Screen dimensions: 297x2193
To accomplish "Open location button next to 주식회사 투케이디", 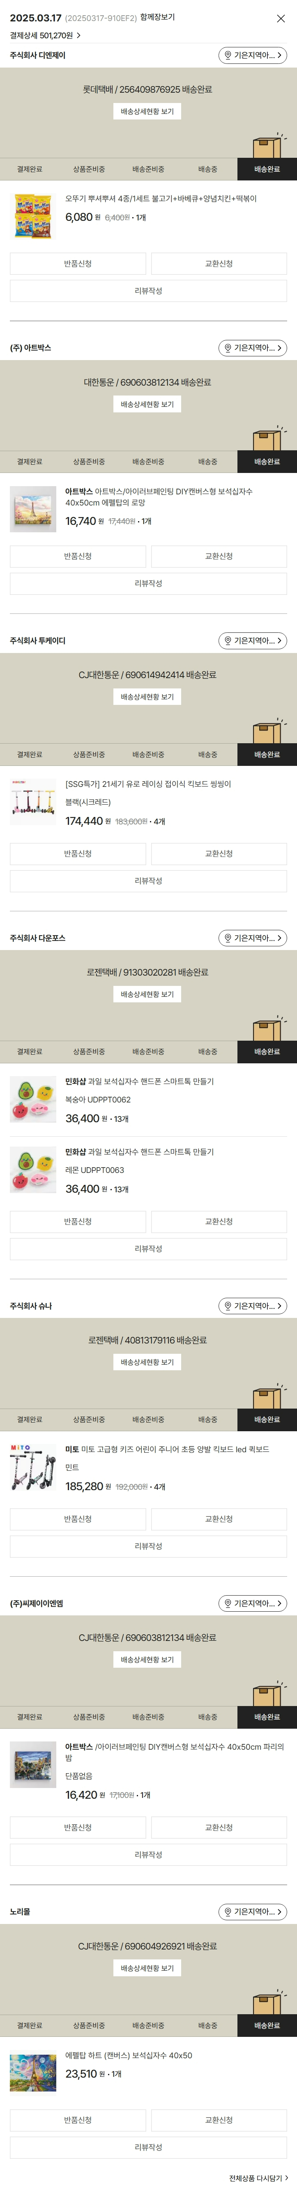I will coord(252,640).
